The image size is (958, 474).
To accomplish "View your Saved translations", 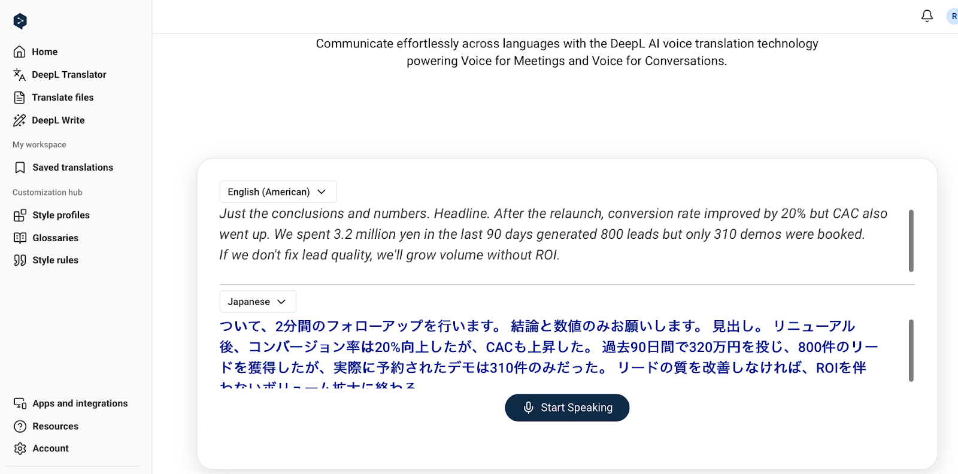I will [x=72, y=167].
